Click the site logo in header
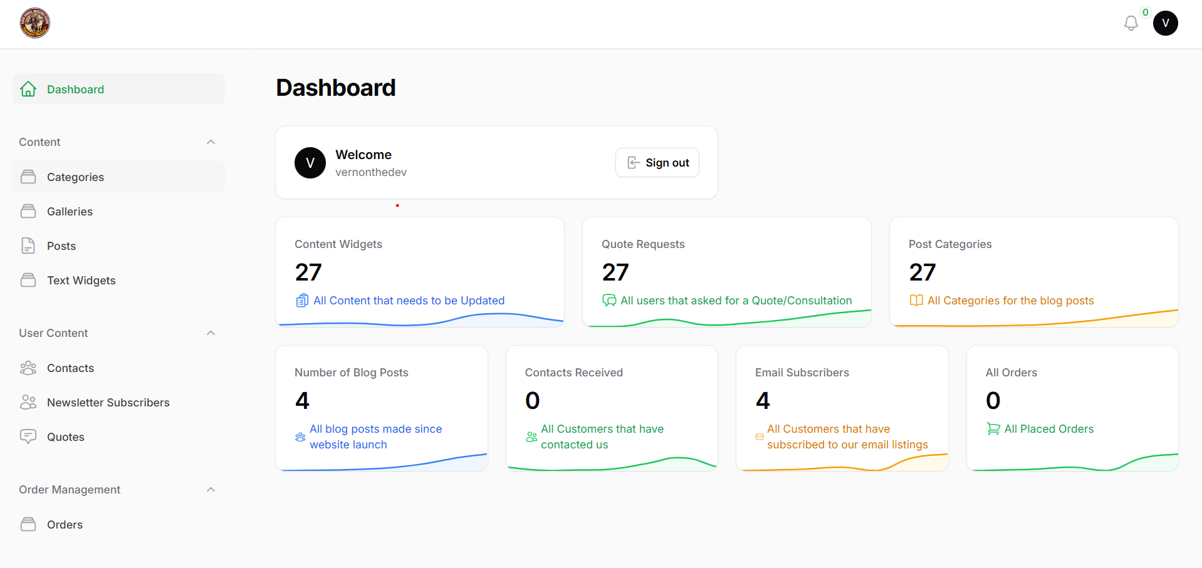The height and width of the screenshot is (568, 1202). point(35,23)
